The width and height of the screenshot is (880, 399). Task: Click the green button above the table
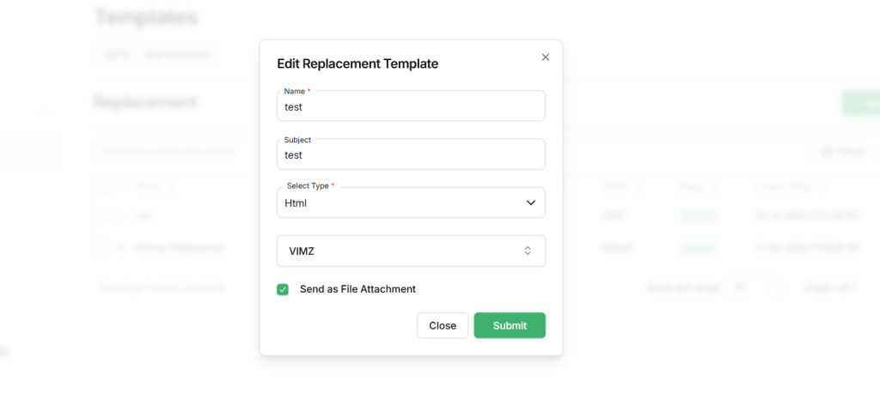[860, 103]
